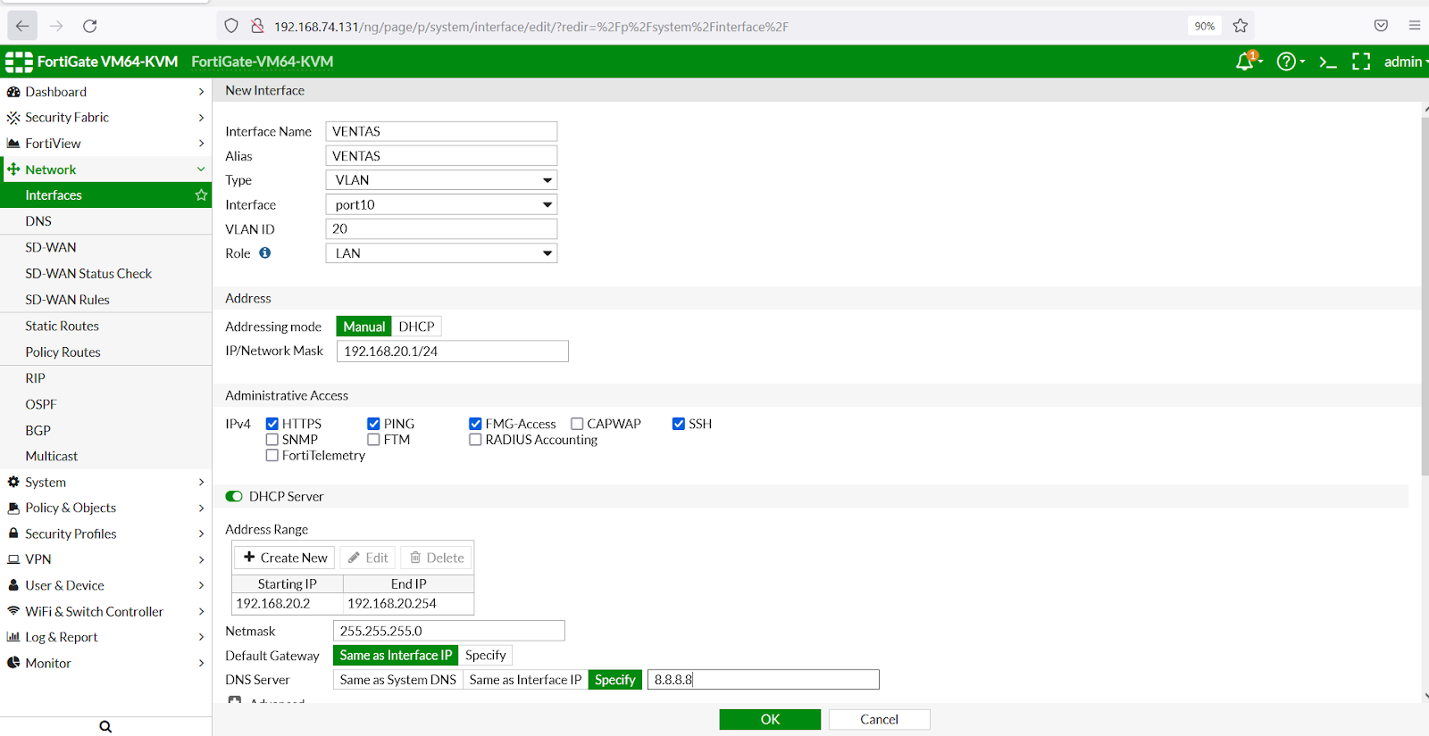The width and height of the screenshot is (1429, 736).
Task: Enable the CAPWAP checkbox
Action: (577, 424)
